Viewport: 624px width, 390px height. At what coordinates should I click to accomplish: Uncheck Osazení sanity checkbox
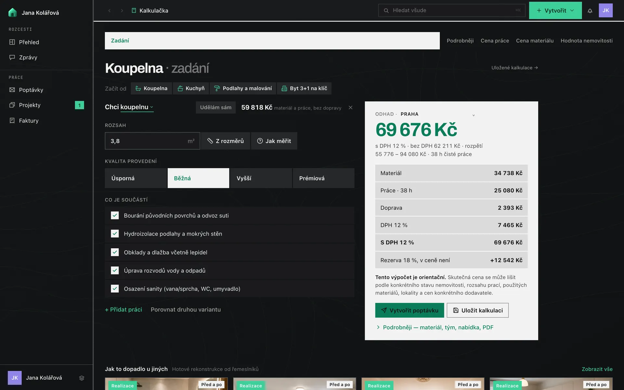tap(115, 289)
